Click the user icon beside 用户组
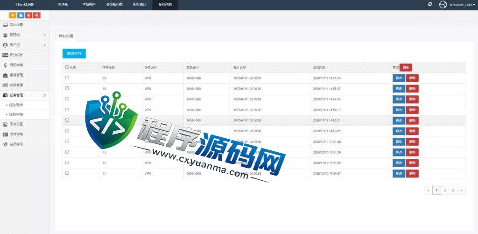Viewport: 478px width, 234px height. pyautogui.click(x=5, y=45)
